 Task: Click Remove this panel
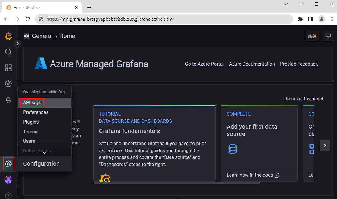(x=303, y=99)
